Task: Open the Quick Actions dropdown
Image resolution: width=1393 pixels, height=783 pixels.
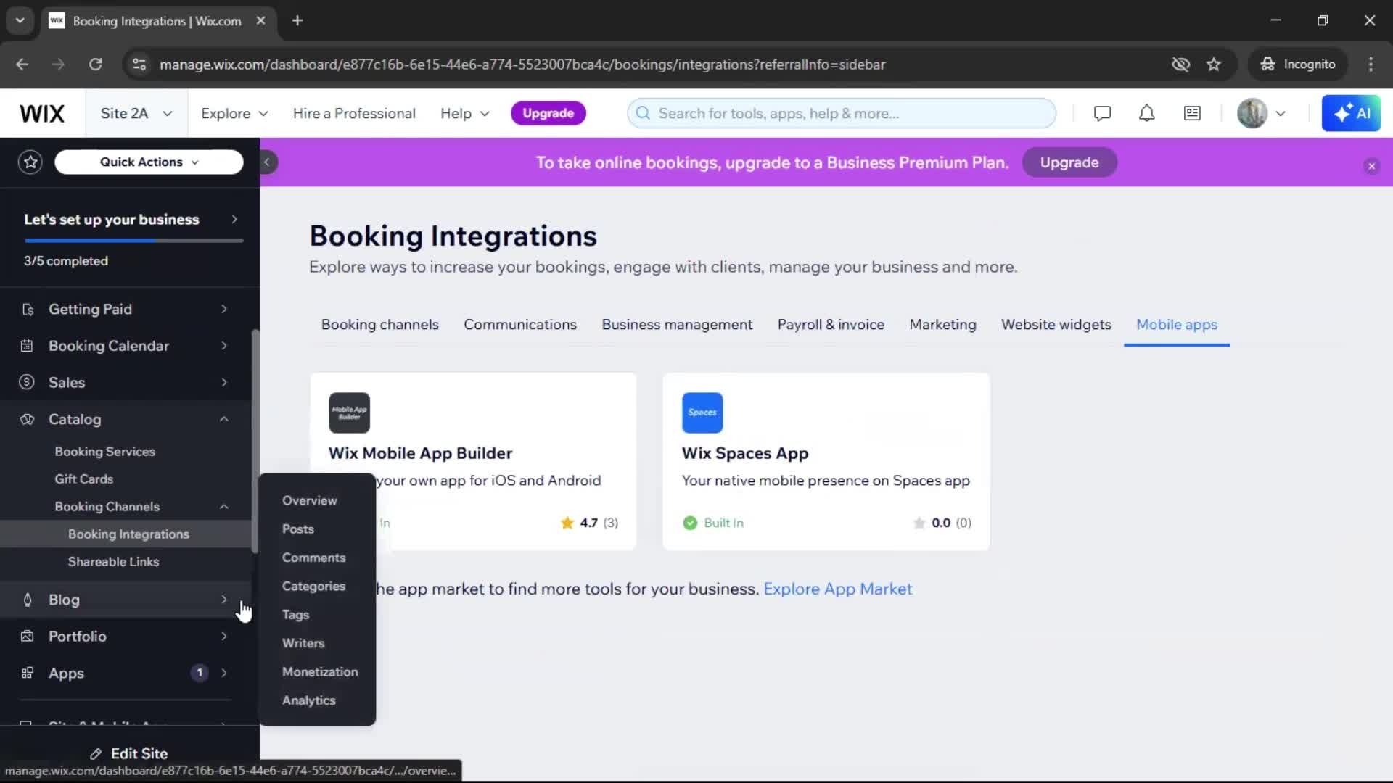Action: click(x=149, y=162)
